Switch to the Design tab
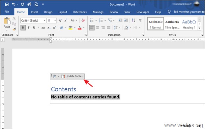This screenshot has height=129, width=205. (48, 12)
